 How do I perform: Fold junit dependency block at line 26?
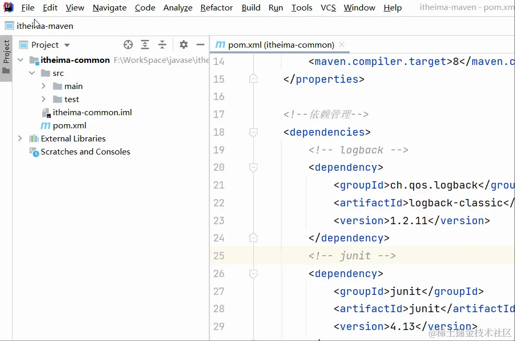point(253,273)
